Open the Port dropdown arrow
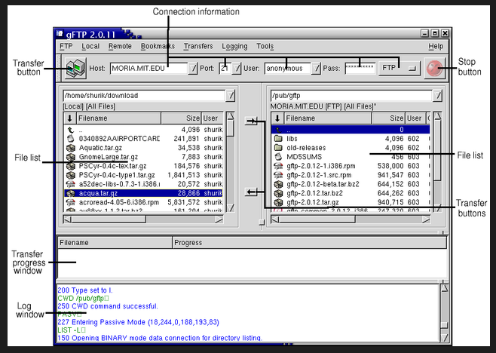The width and height of the screenshot is (496, 353). coord(236,69)
